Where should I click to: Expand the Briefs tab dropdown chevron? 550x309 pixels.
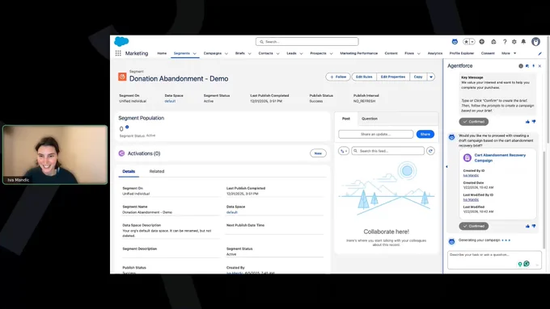coord(249,53)
